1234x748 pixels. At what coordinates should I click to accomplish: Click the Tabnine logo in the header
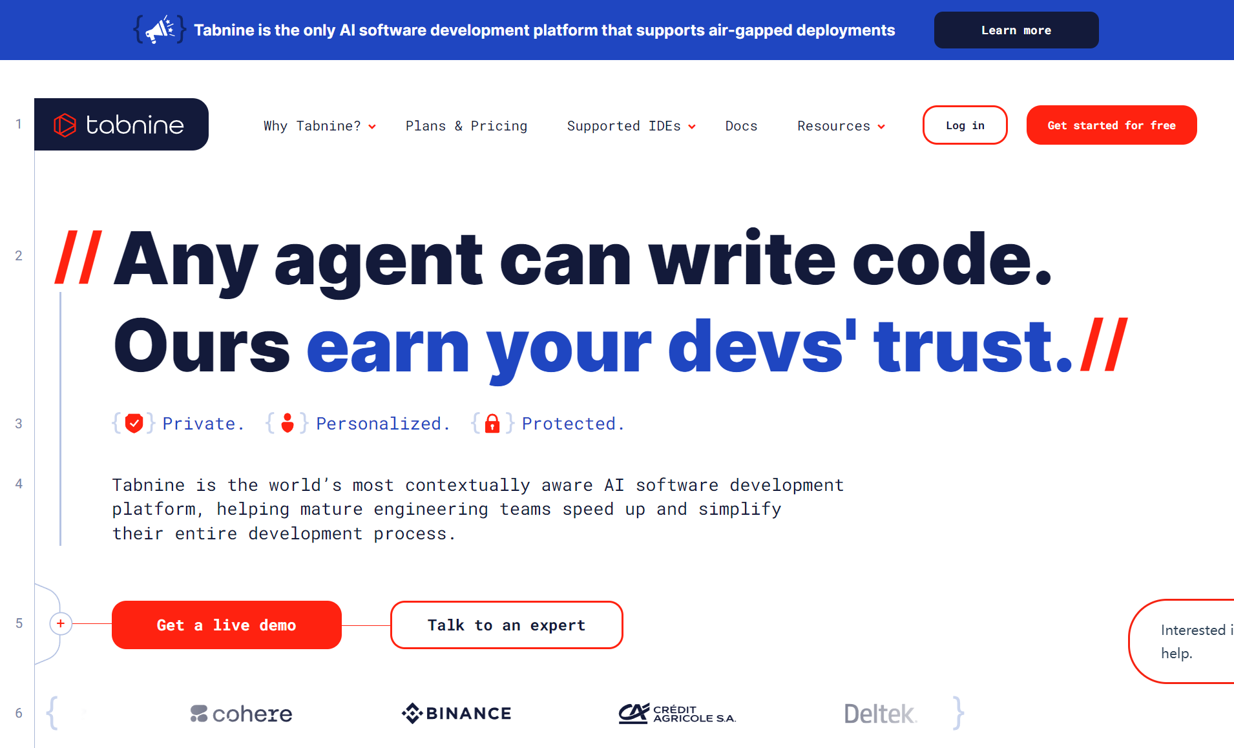(x=121, y=125)
